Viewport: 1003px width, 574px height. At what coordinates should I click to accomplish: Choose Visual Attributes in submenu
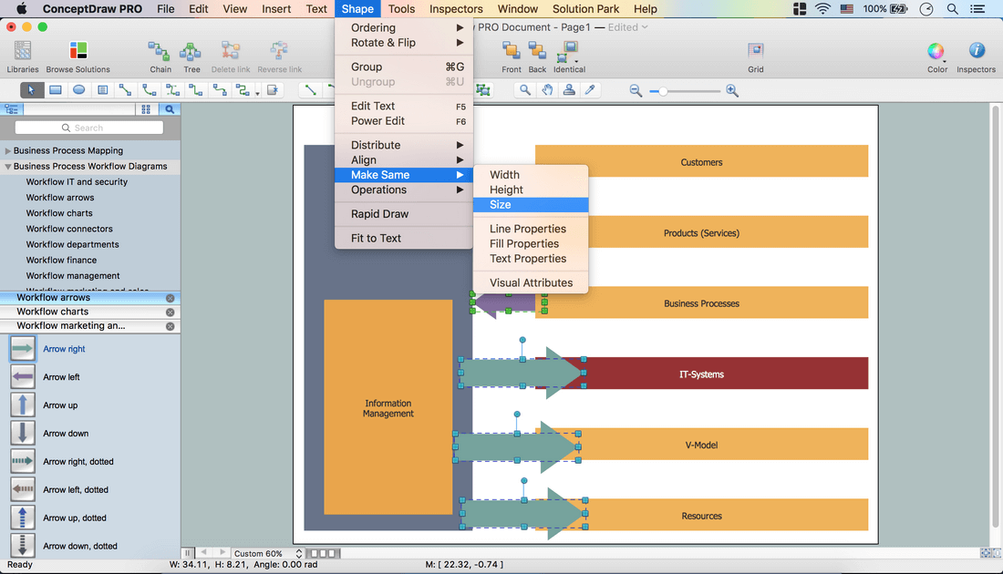(531, 282)
